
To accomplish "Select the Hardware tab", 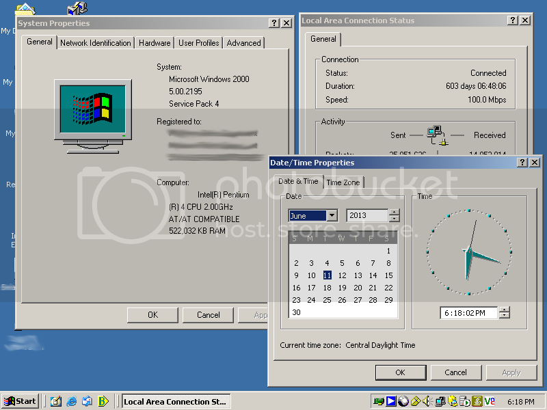I will [x=155, y=43].
